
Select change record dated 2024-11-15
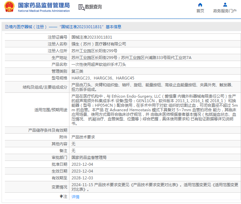point(155,187)
